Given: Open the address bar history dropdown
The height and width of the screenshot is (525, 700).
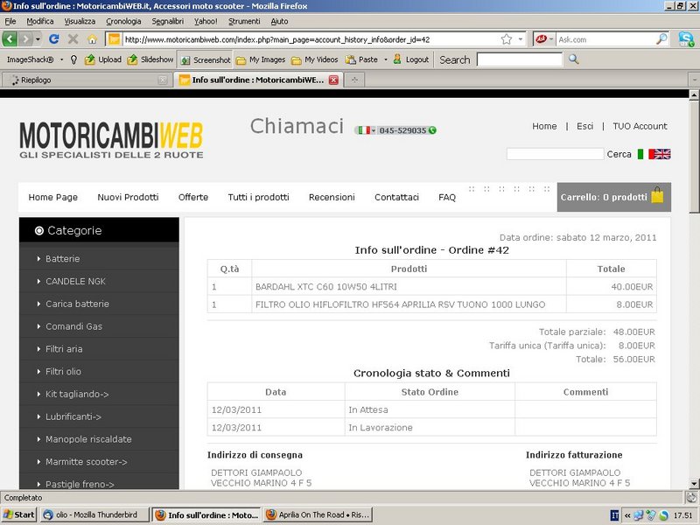Looking at the screenshot, I should click(521, 39).
